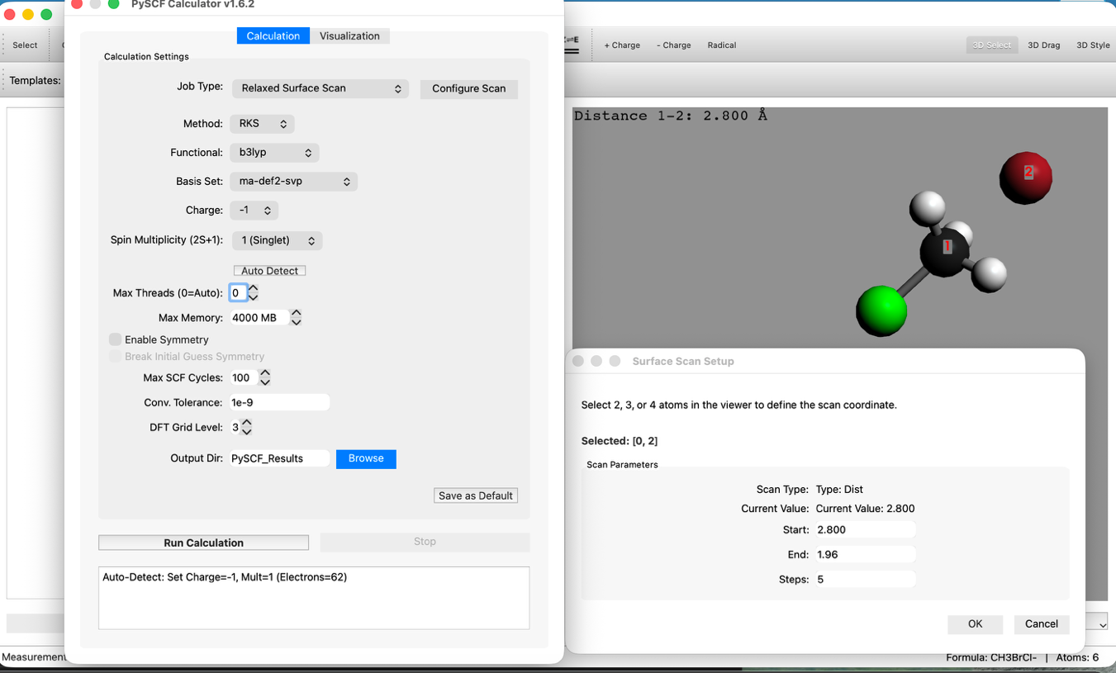Activate the Select tool in the left toolbar
This screenshot has width=1116, height=673.
click(25, 45)
